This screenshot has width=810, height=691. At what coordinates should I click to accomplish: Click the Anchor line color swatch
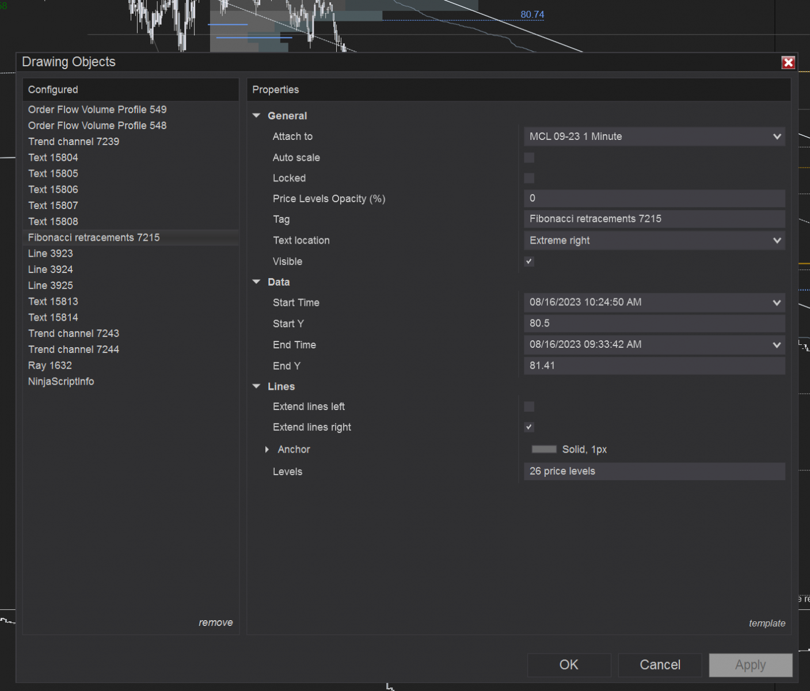pyautogui.click(x=544, y=450)
